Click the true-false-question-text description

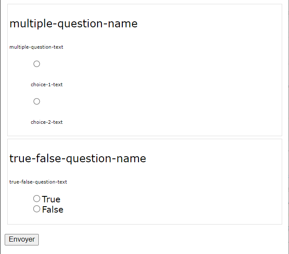click(38, 182)
